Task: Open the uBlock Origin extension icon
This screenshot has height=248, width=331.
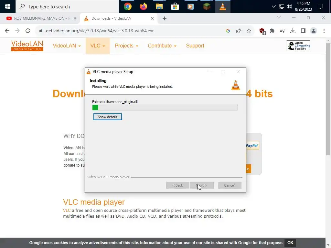Action: (262, 31)
